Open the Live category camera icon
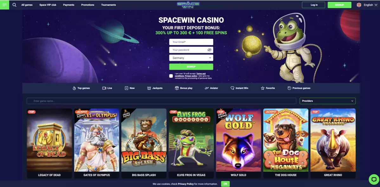 [104, 88]
